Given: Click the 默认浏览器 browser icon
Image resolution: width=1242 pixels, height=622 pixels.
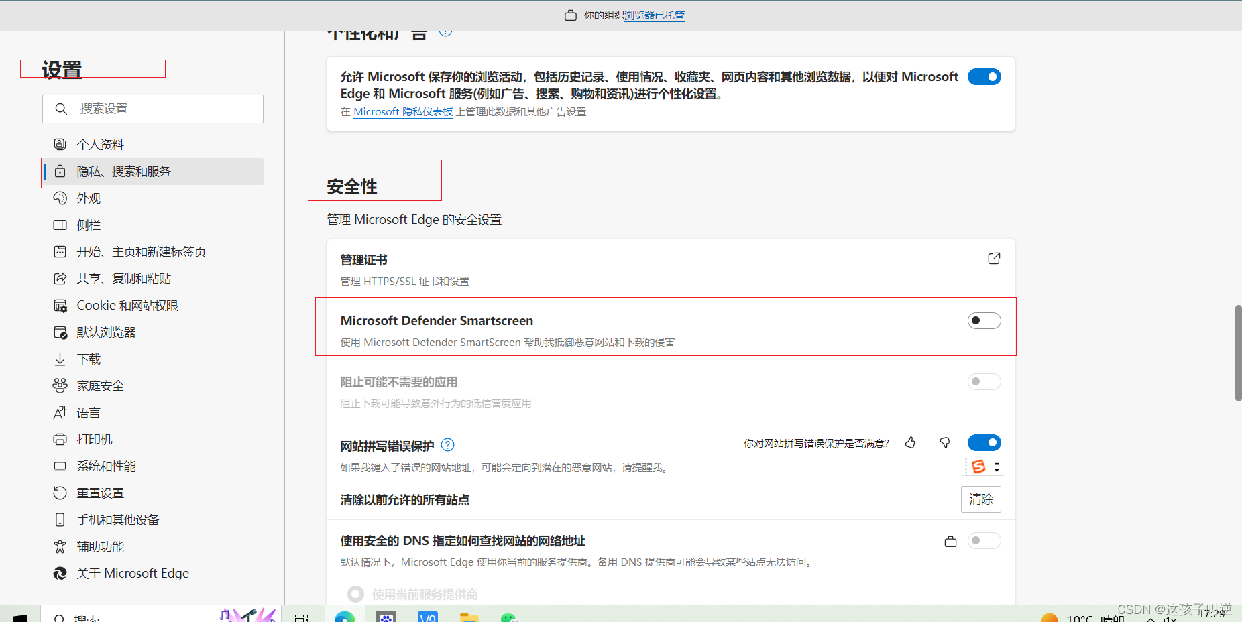Looking at the screenshot, I should click(x=60, y=332).
